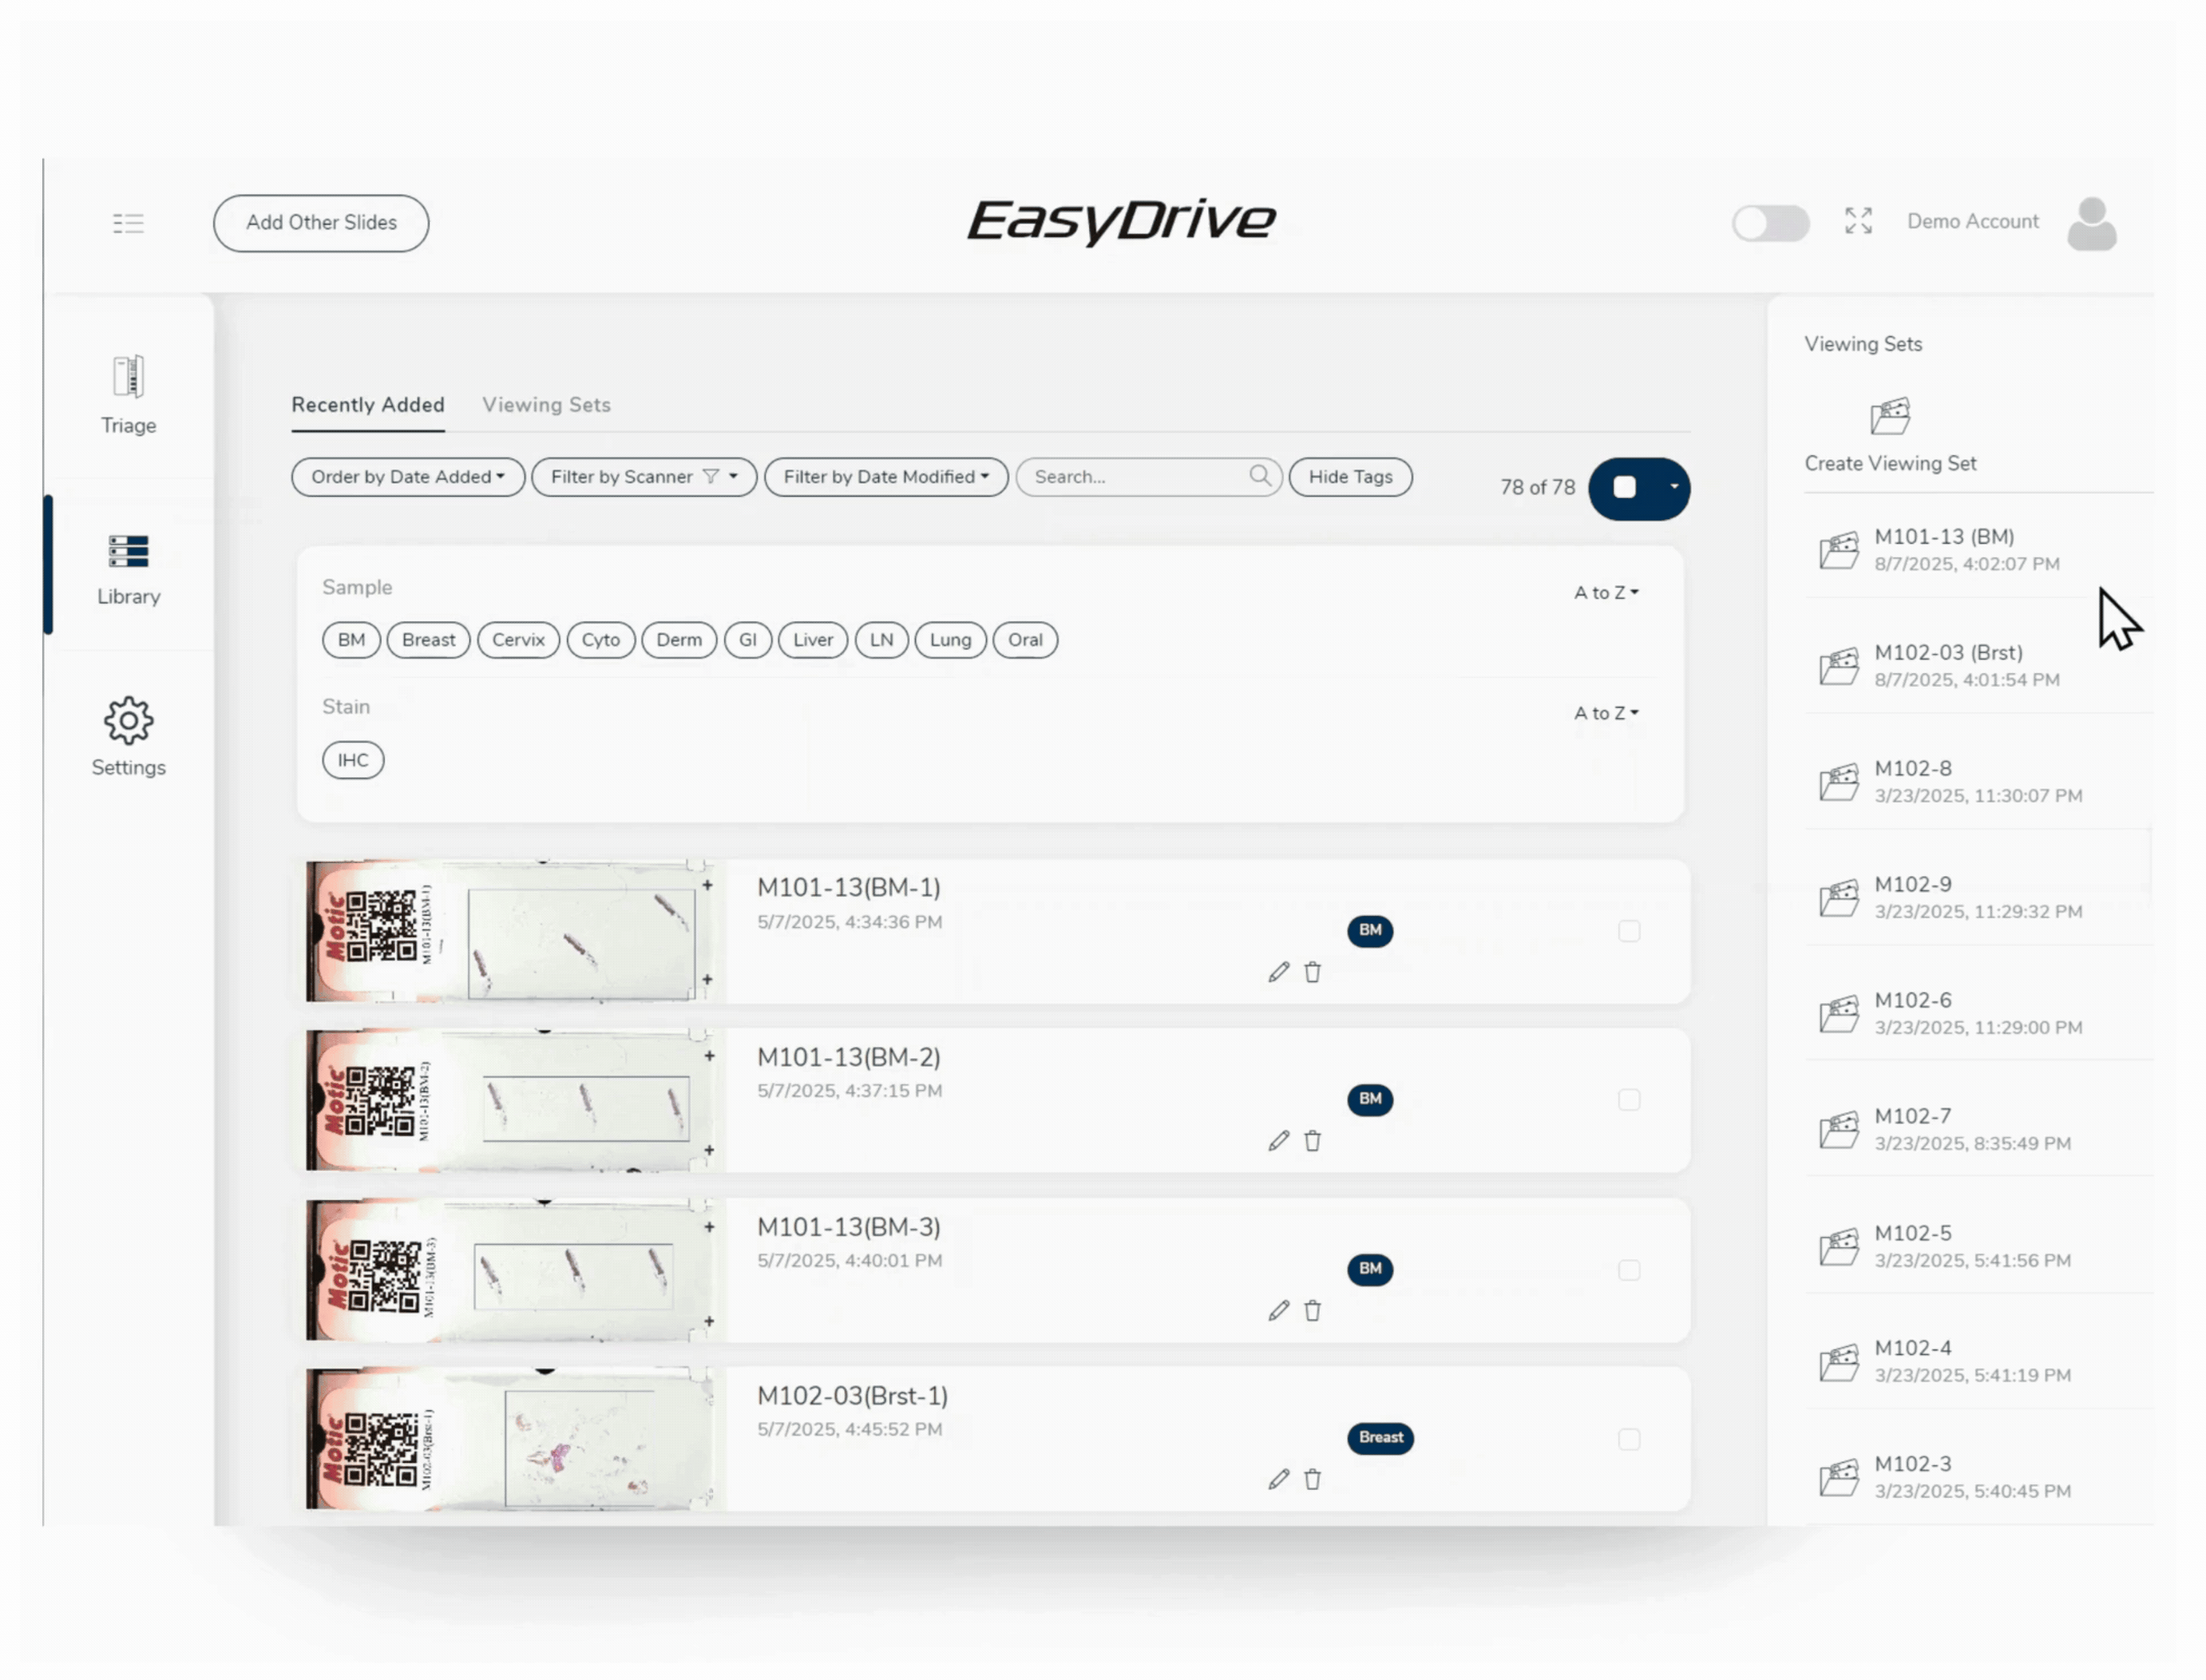Click the Breast tag badge on M102-03(Brst-1)
Image resolution: width=2206 pixels, height=1680 pixels.
click(x=1380, y=1438)
